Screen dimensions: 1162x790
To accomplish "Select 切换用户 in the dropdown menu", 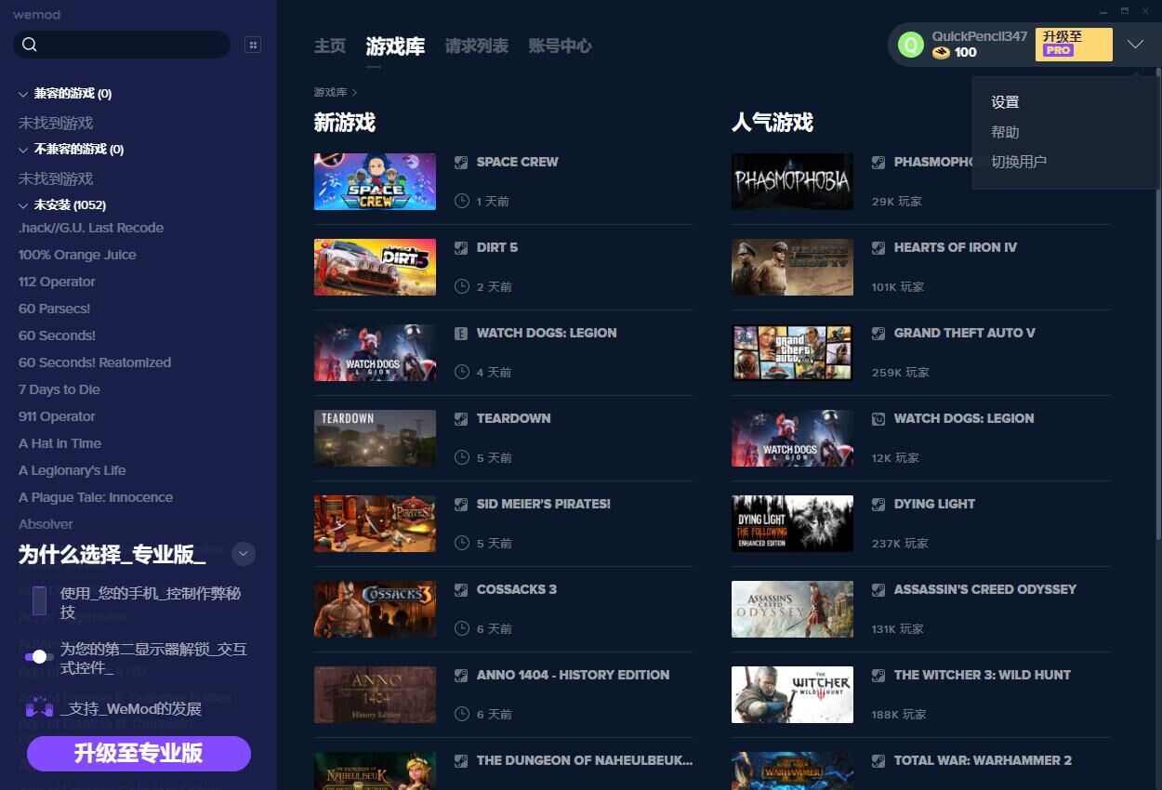I will click(1018, 162).
